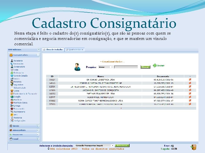Select ID cell 62701
The height and width of the screenshot is (153, 205).
(52, 87)
